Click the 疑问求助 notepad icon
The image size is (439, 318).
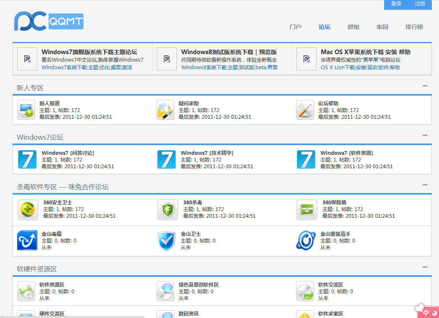pos(165,110)
